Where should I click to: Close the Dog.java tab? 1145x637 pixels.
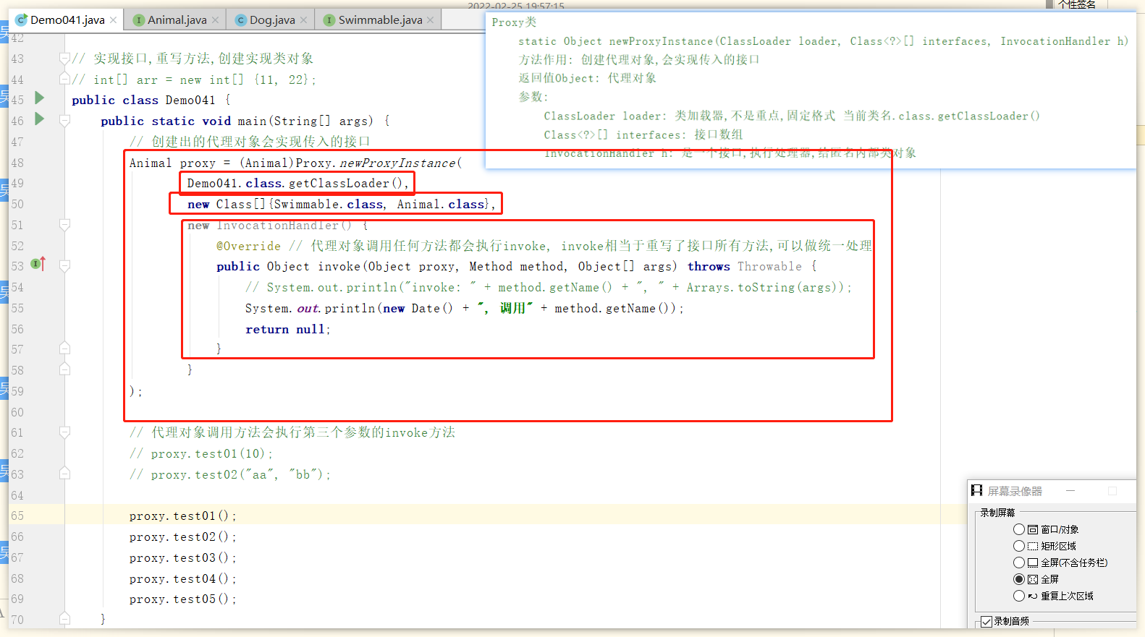[x=303, y=20]
